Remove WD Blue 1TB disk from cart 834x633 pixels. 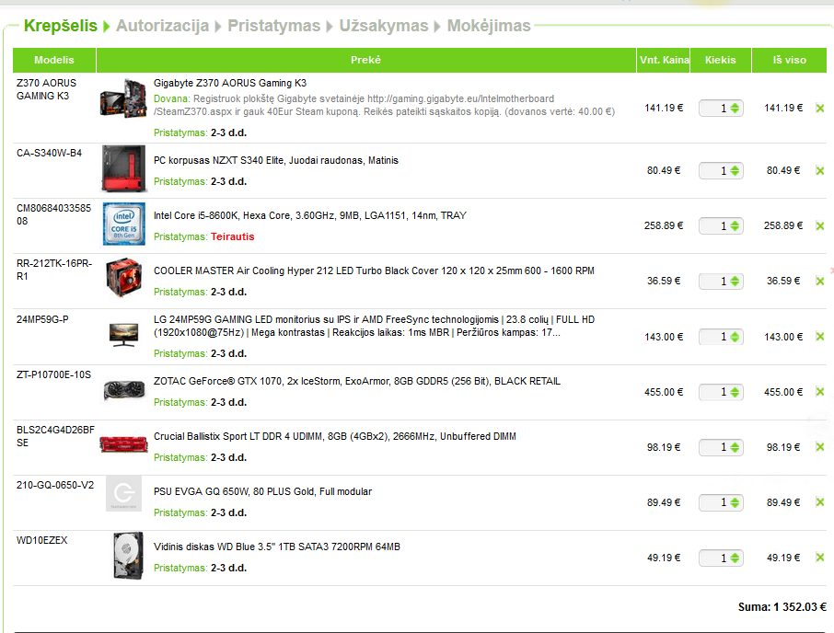pyautogui.click(x=819, y=558)
